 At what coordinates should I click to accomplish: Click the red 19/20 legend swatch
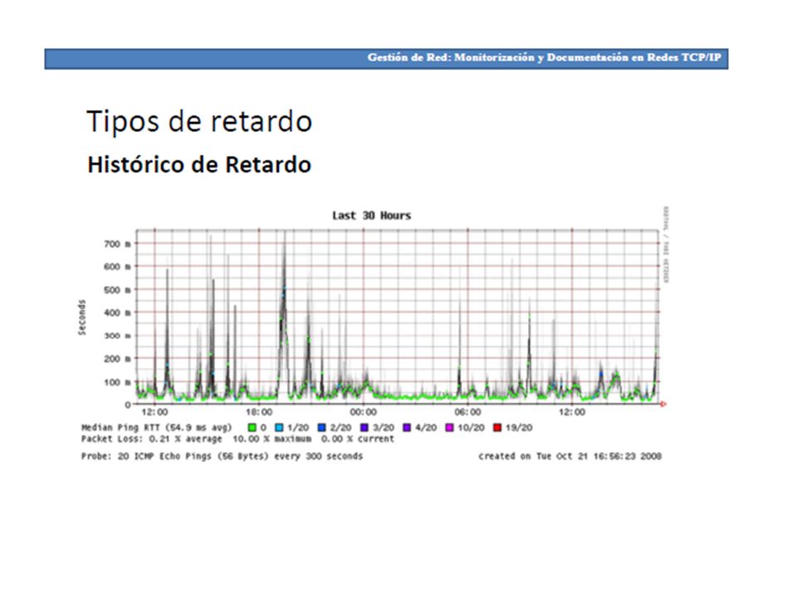click(x=497, y=428)
